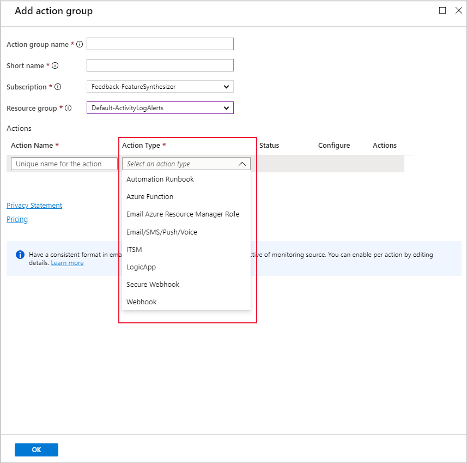Click the blue information icon in banner
467x463 pixels.
20,255
